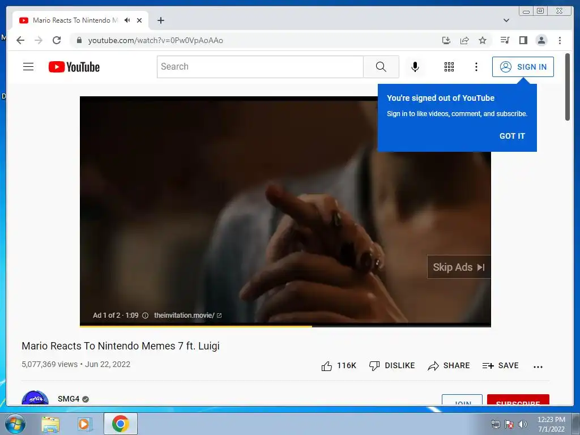Start voice search with the microphone icon
The height and width of the screenshot is (435, 580).
[415, 67]
